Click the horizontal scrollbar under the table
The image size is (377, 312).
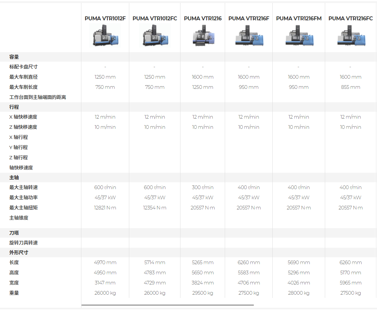pyautogui.click(x=168, y=305)
